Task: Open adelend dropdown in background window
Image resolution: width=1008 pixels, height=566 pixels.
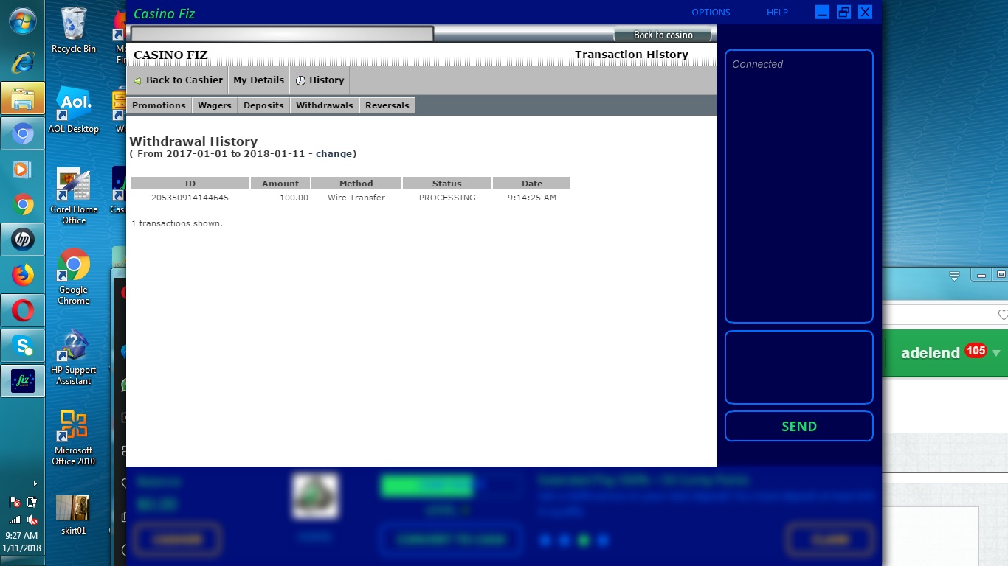Action: click(996, 354)
